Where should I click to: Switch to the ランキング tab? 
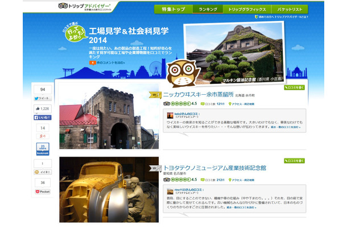pos(208,9)
